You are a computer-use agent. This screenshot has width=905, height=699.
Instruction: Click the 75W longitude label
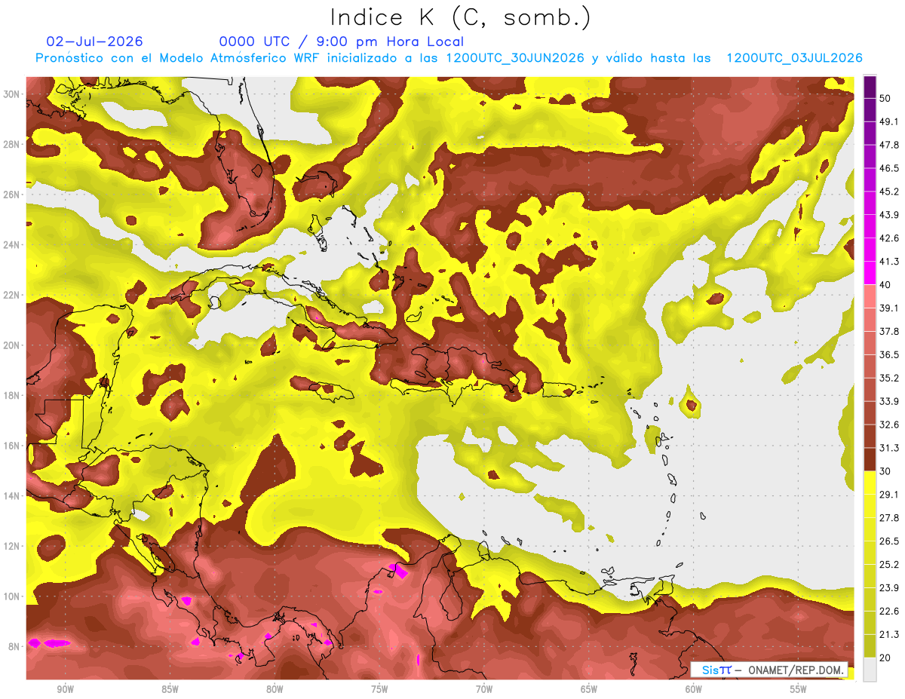pos(379,689)
